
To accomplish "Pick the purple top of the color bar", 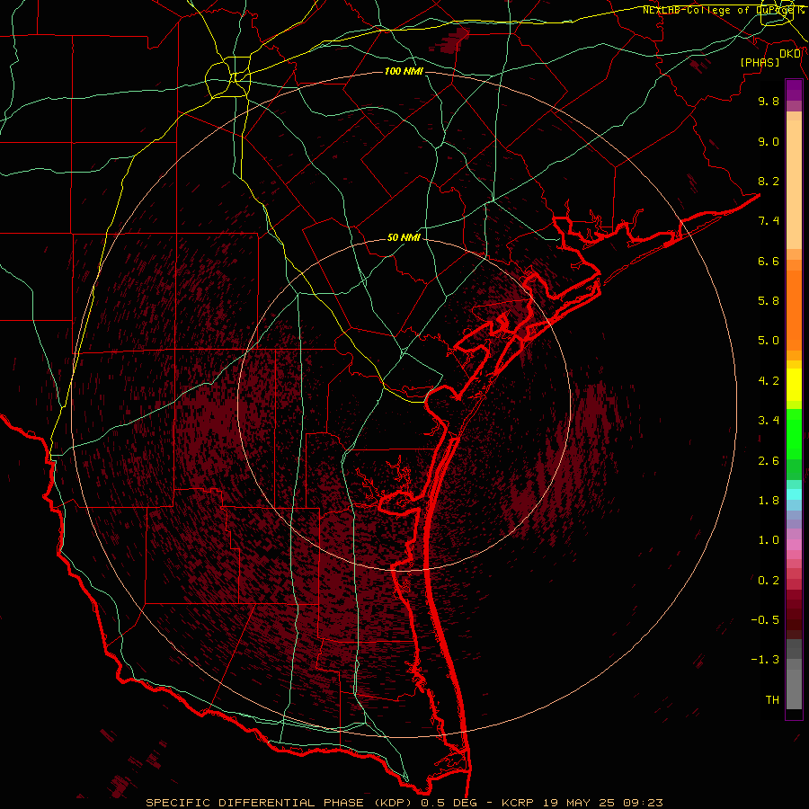I will (x=794, y=90).
